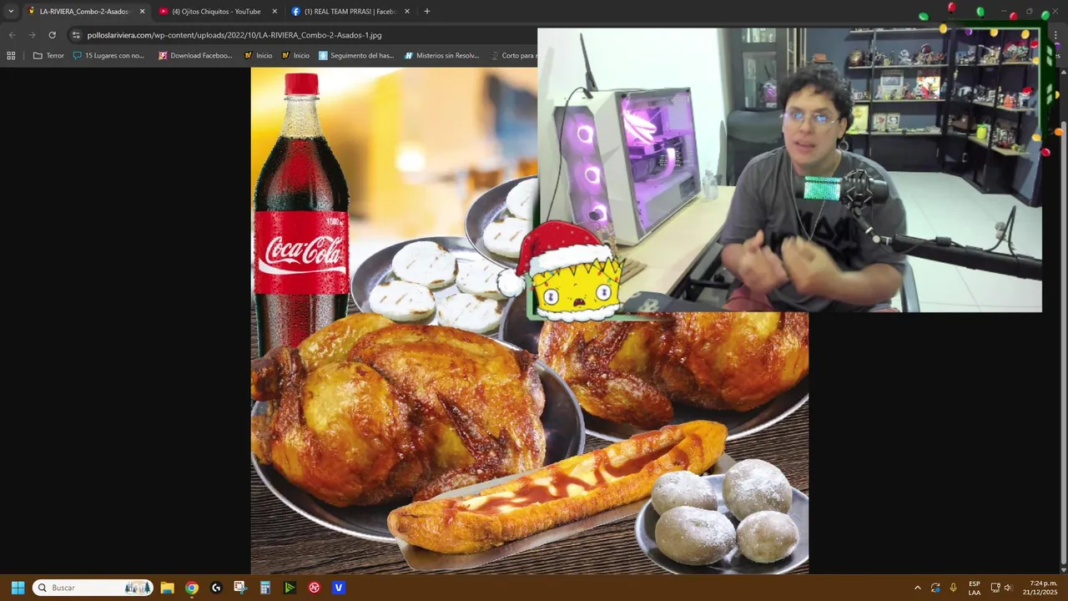Open the Corto para bookmark

coord(512,56)
